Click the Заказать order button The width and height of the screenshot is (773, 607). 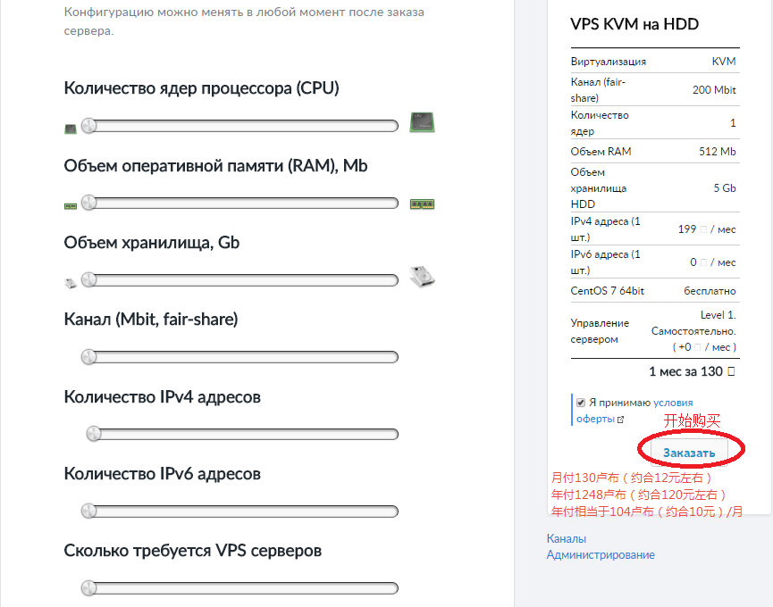(689, 453)
